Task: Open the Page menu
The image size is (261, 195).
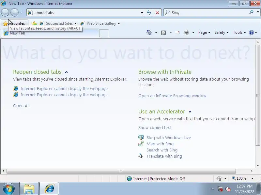Action: [204, 32]
